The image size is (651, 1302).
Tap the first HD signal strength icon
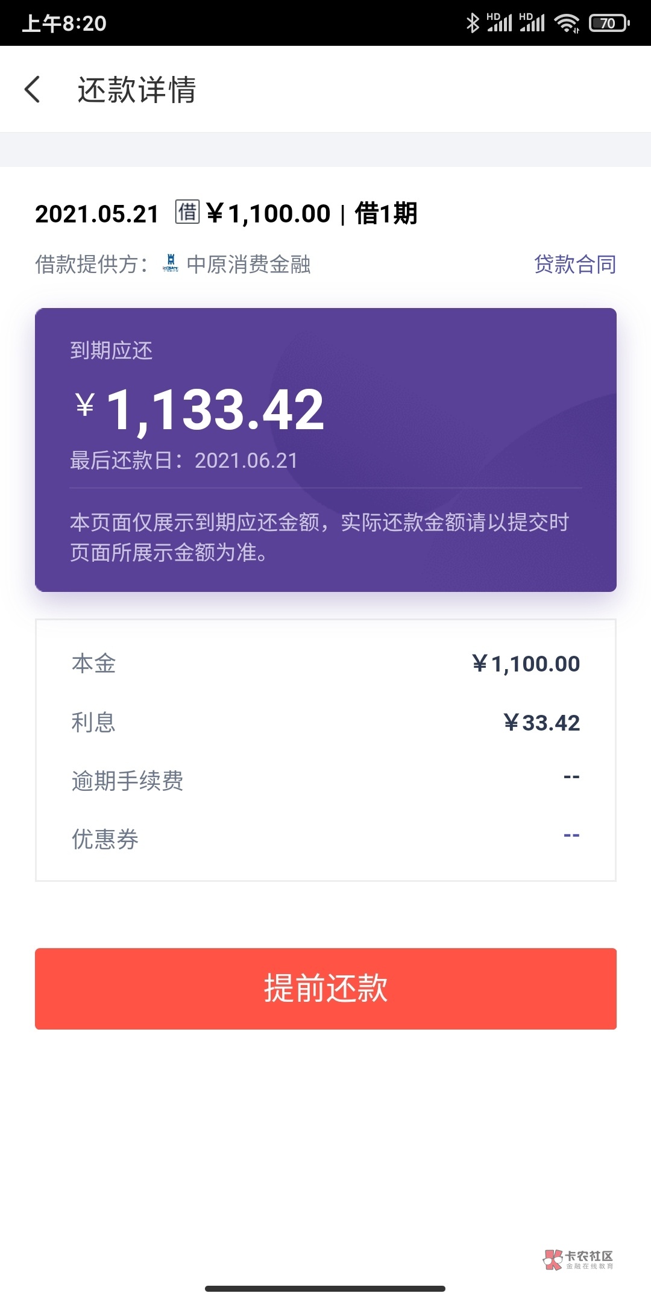pyautogui.click(x=499, y=23)
